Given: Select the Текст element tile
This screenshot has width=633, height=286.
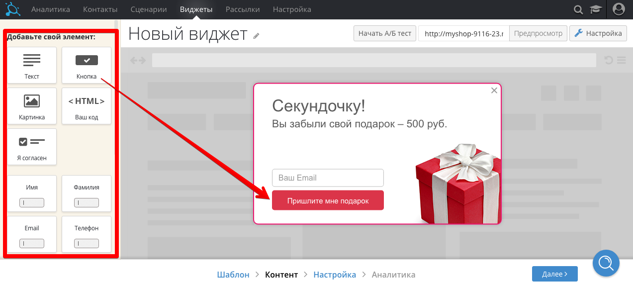Looking at the screenshot, I should click(x=32, y=65).
